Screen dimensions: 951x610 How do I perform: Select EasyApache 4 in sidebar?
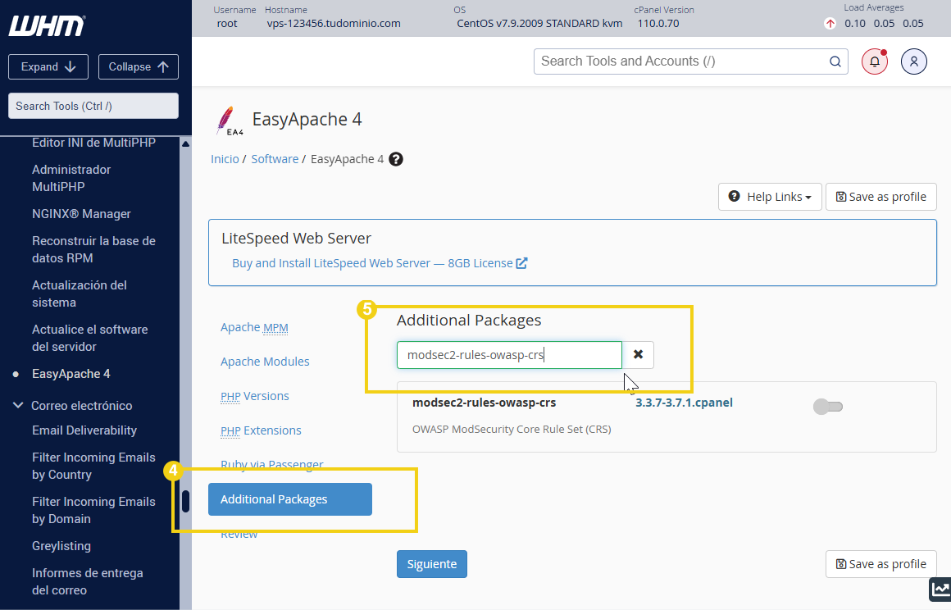coord(71,374)
